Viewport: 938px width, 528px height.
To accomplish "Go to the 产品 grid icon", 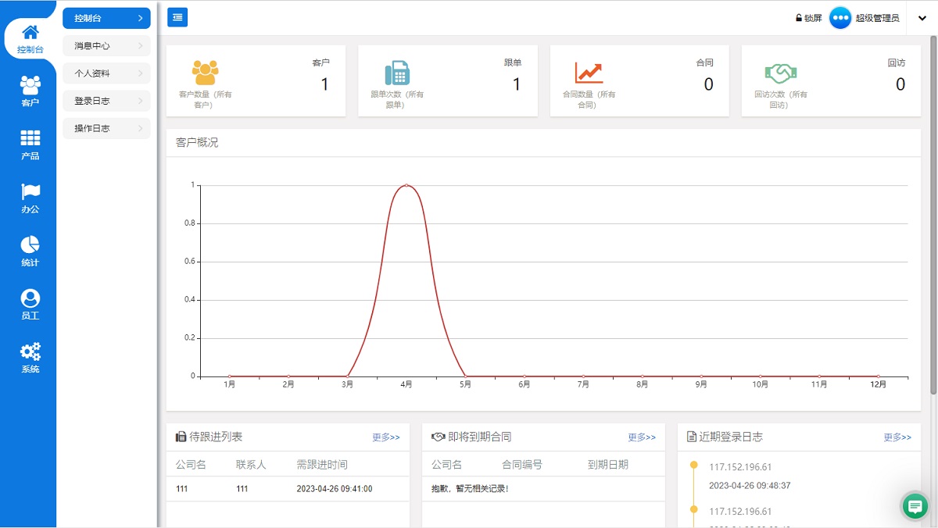I will (30, 144).
